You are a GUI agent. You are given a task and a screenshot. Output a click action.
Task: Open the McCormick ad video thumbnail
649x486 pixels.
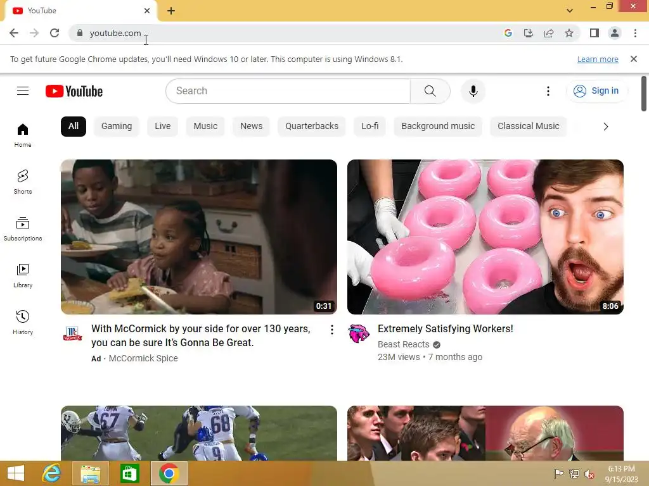pos(198,237)
